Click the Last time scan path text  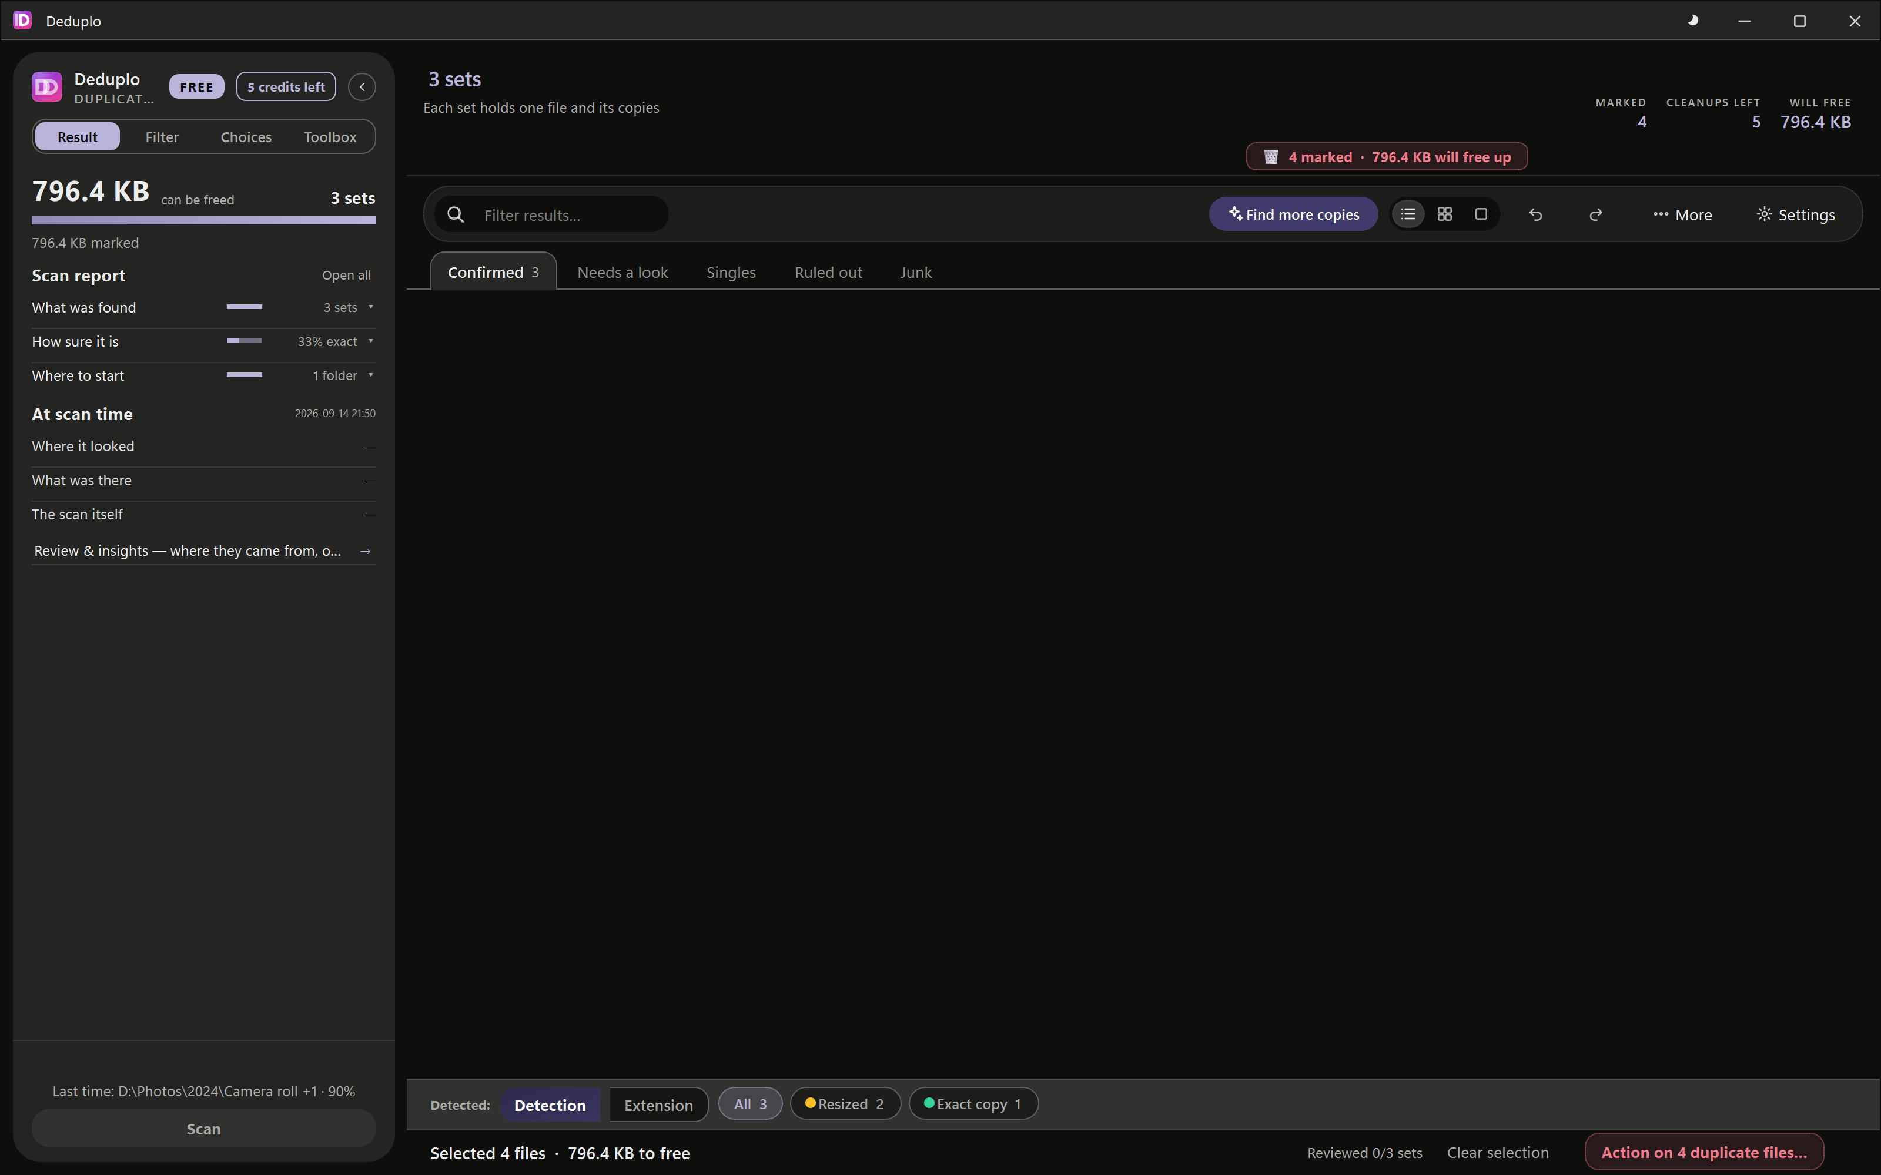[203, 1091]
